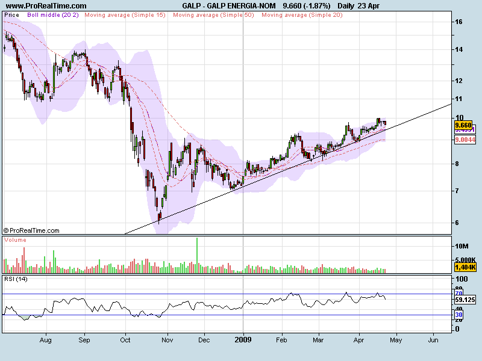This screenshot has width=482, height=361.
Task: Click the 2009 year label on time axis
Action: pos(243,340)
